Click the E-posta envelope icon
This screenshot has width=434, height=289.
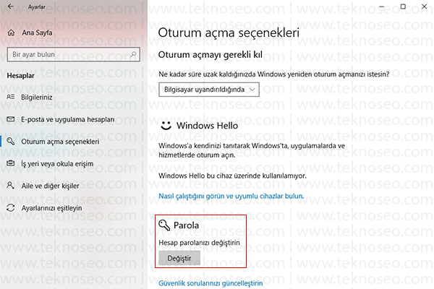pos(11,119)
